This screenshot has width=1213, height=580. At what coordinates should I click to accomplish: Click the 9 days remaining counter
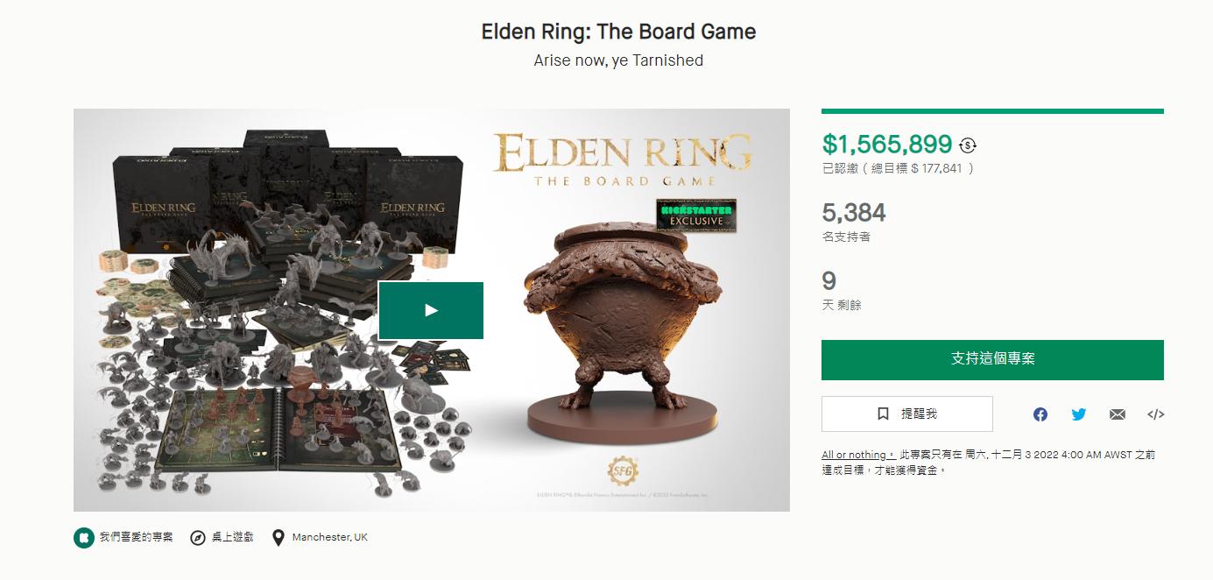[829, 281]
